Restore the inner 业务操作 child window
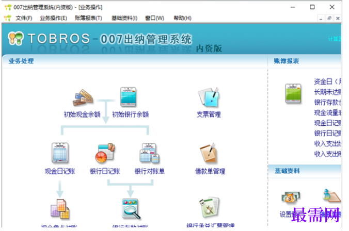This screenshot has height=231, width=349. coord(329,19)
